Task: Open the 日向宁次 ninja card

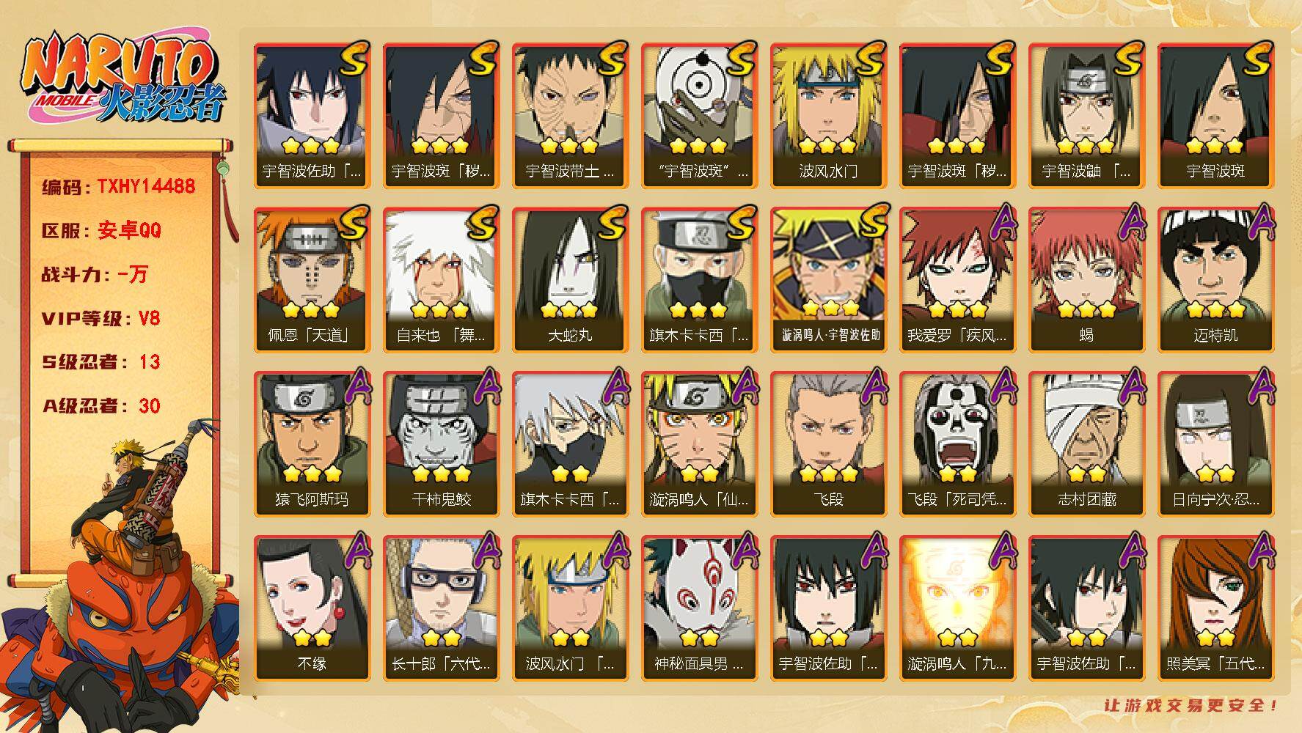Action: click(x=1215, y=443)
